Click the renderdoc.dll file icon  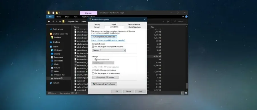(76, 71)
